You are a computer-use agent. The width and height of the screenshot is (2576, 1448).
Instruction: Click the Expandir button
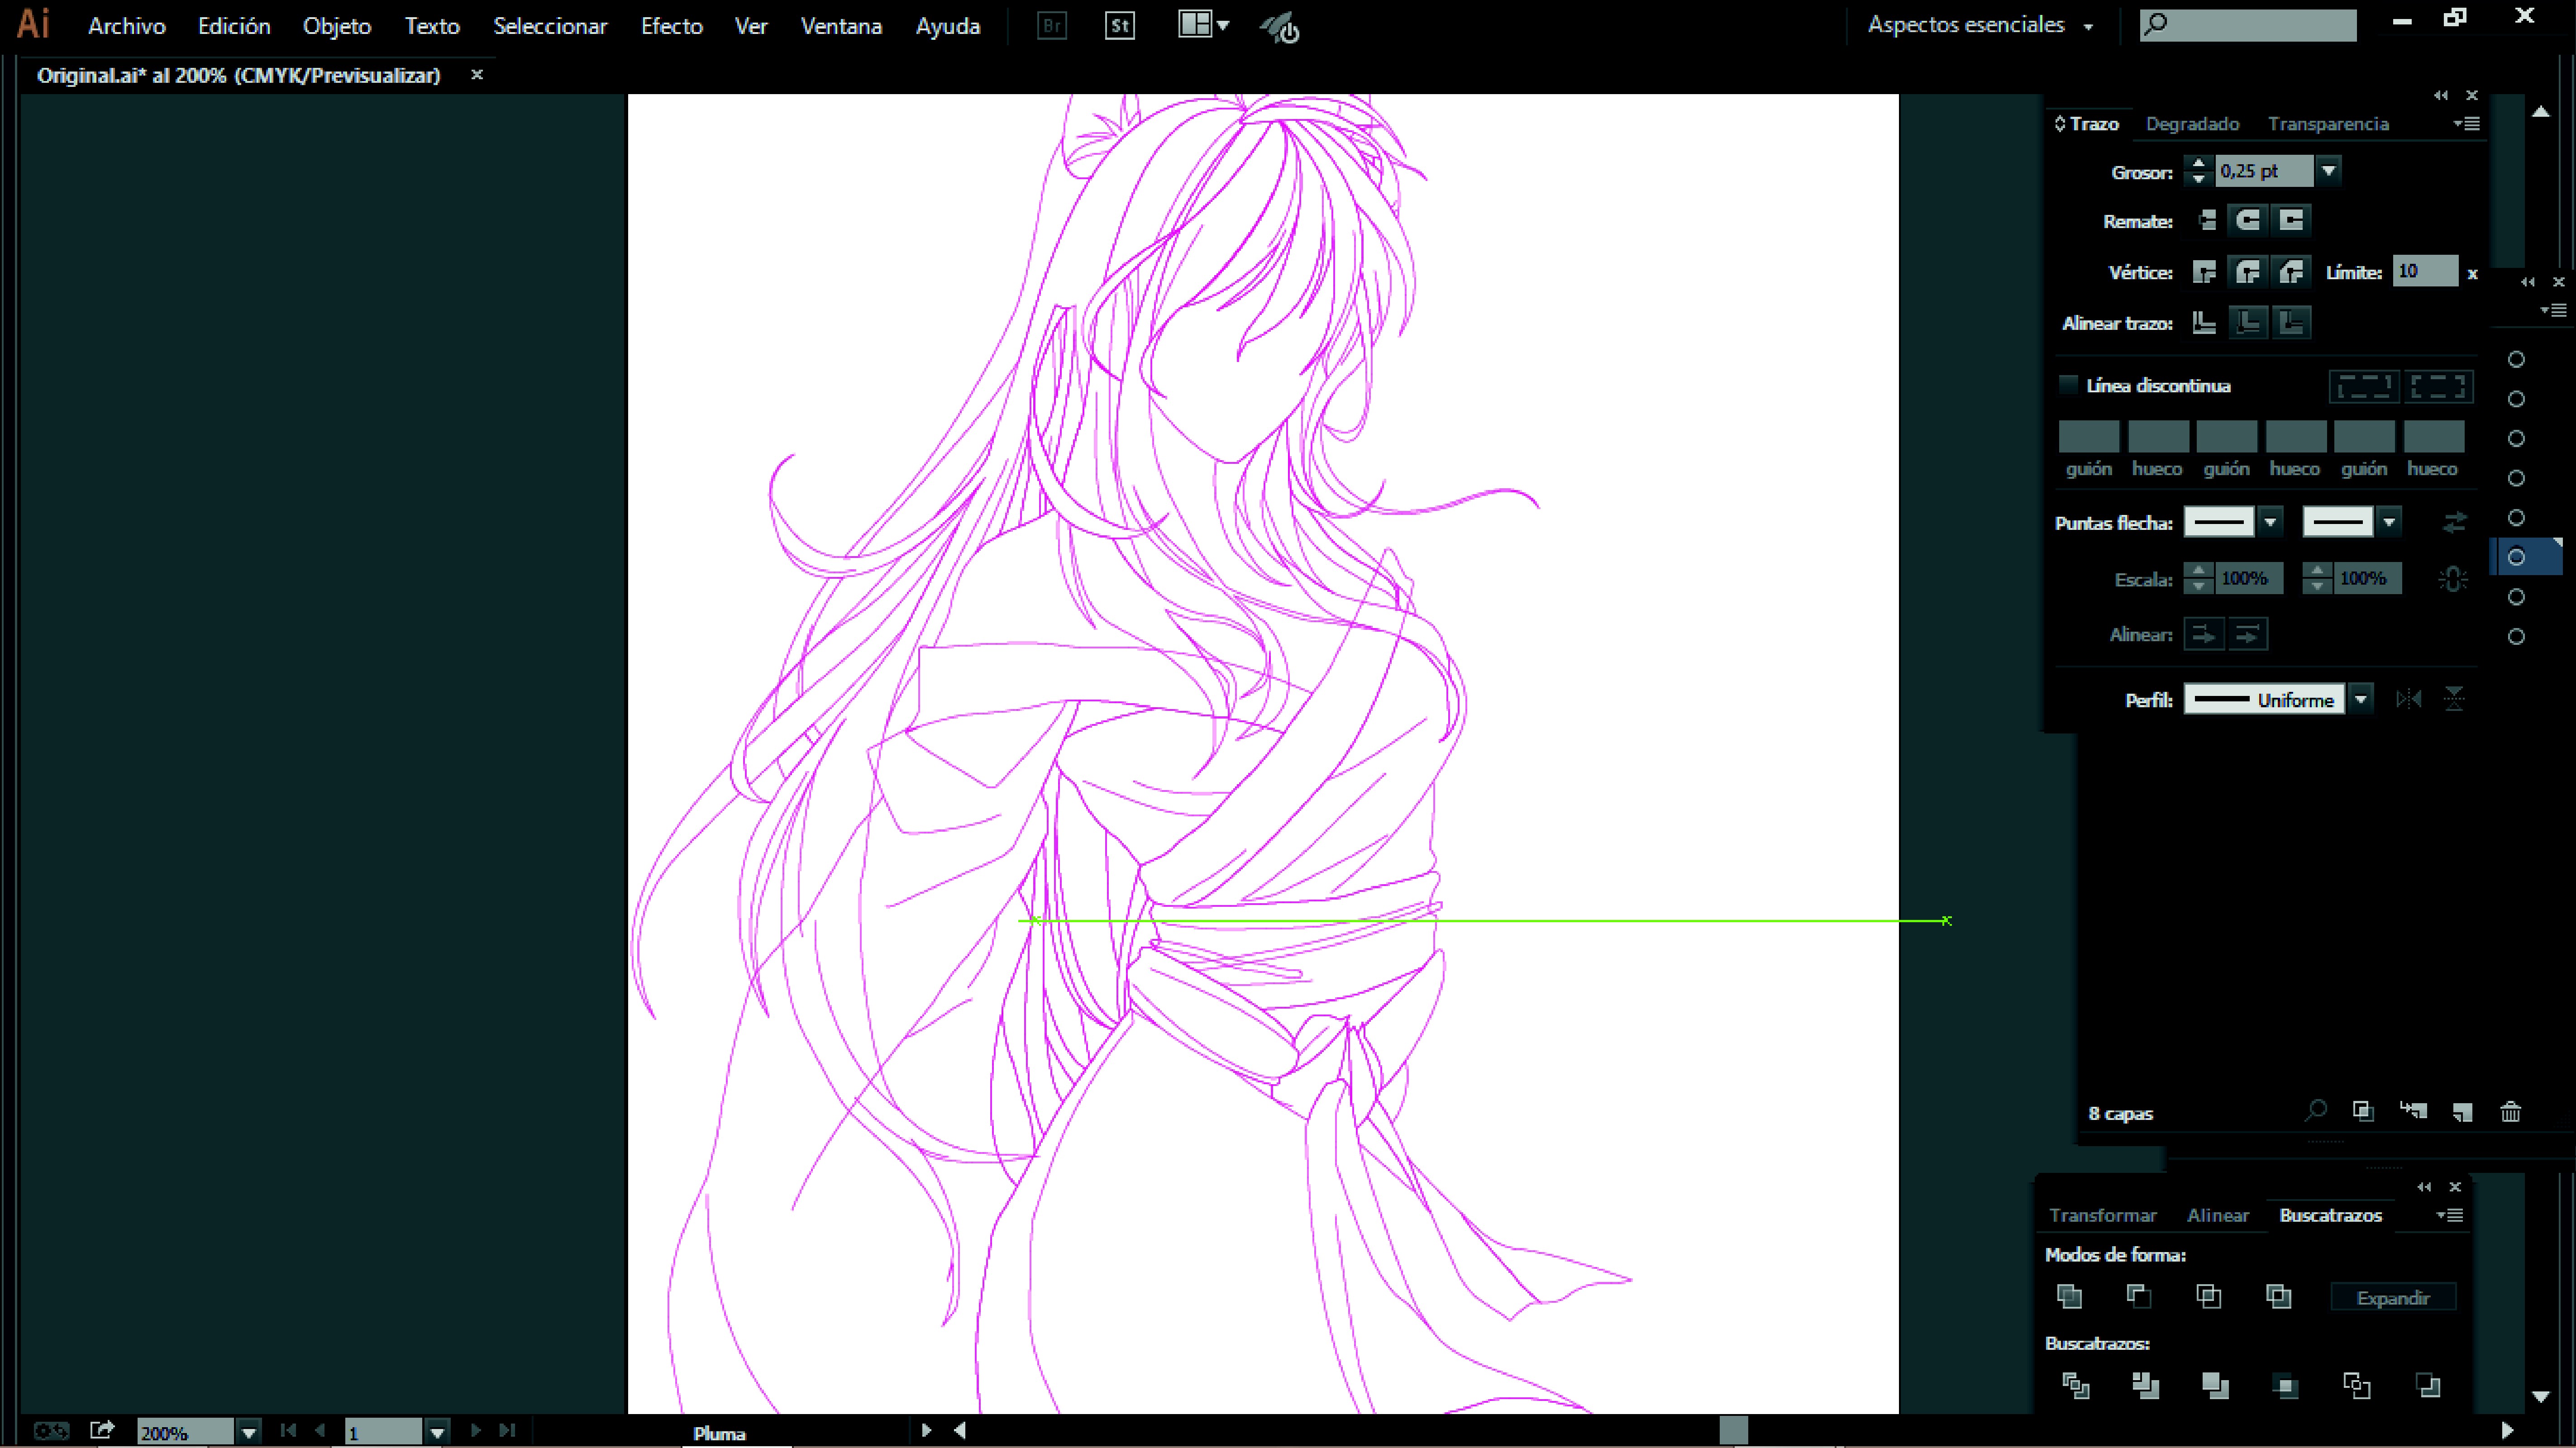coord(2393,1298)
